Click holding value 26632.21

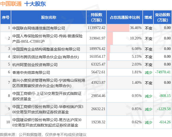coord(98,109)
